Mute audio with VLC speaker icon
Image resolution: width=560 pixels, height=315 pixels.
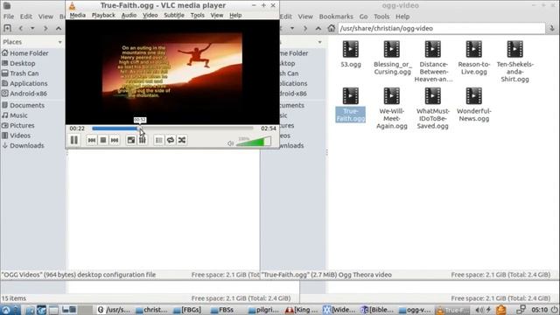[x=231, y=143]
